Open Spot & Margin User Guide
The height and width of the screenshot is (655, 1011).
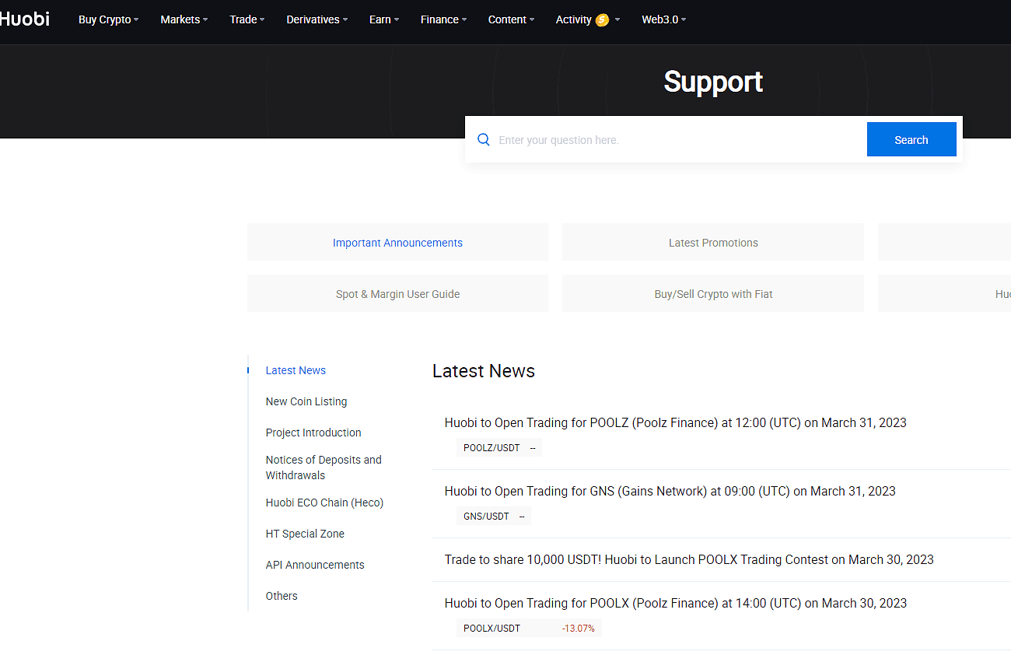click(x=397, y=293)
